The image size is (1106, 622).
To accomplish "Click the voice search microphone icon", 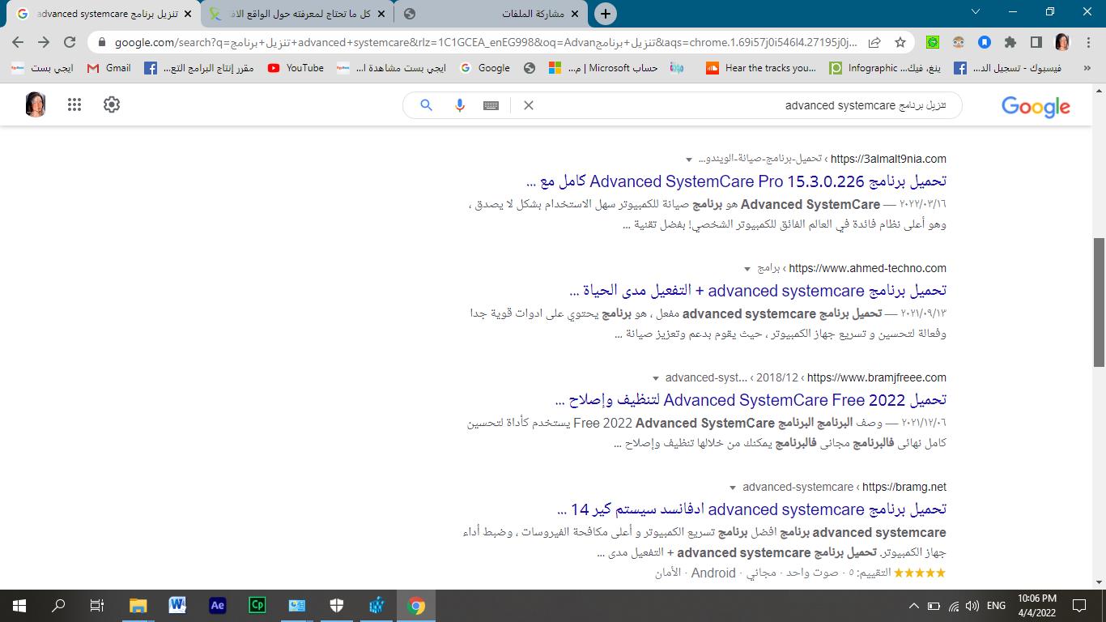I will pyautogui.click(x=459, y=105).
